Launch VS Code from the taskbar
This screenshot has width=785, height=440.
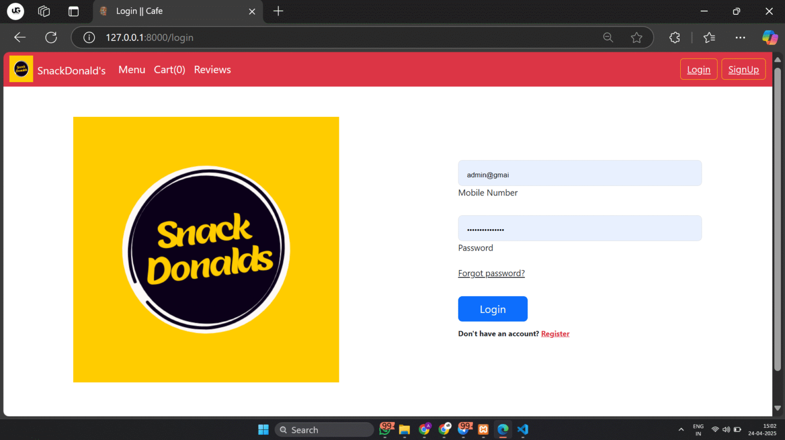(522, 429)
